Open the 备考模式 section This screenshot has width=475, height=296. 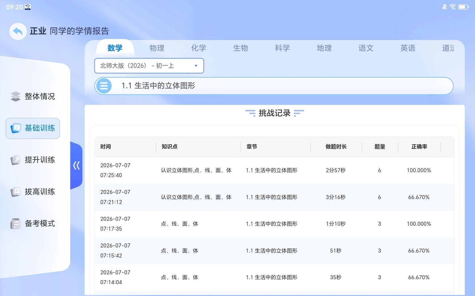33,224
